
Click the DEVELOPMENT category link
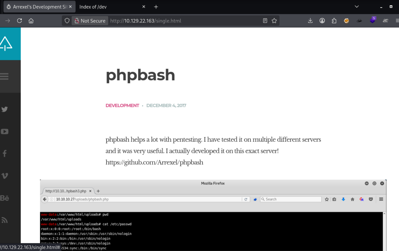122,106
